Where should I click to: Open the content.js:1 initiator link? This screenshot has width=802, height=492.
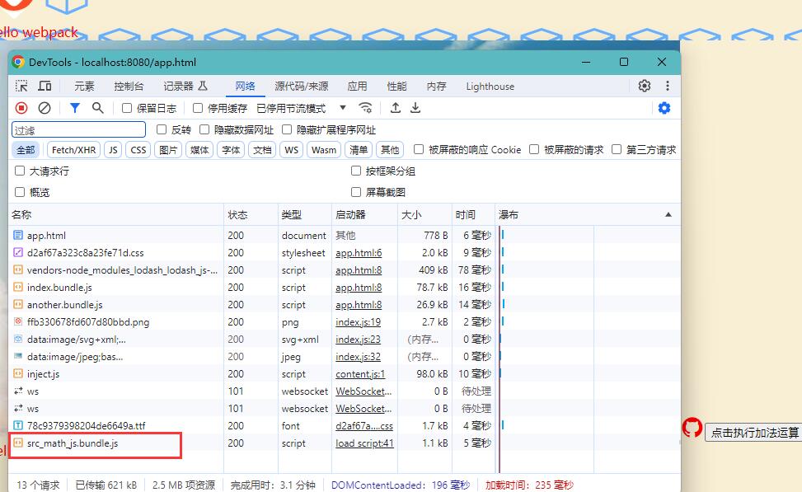pos(360,374)
